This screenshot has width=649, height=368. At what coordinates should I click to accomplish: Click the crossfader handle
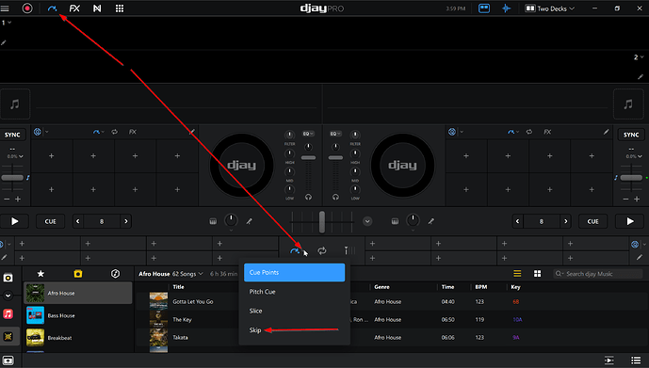click(x=322, y=222)
